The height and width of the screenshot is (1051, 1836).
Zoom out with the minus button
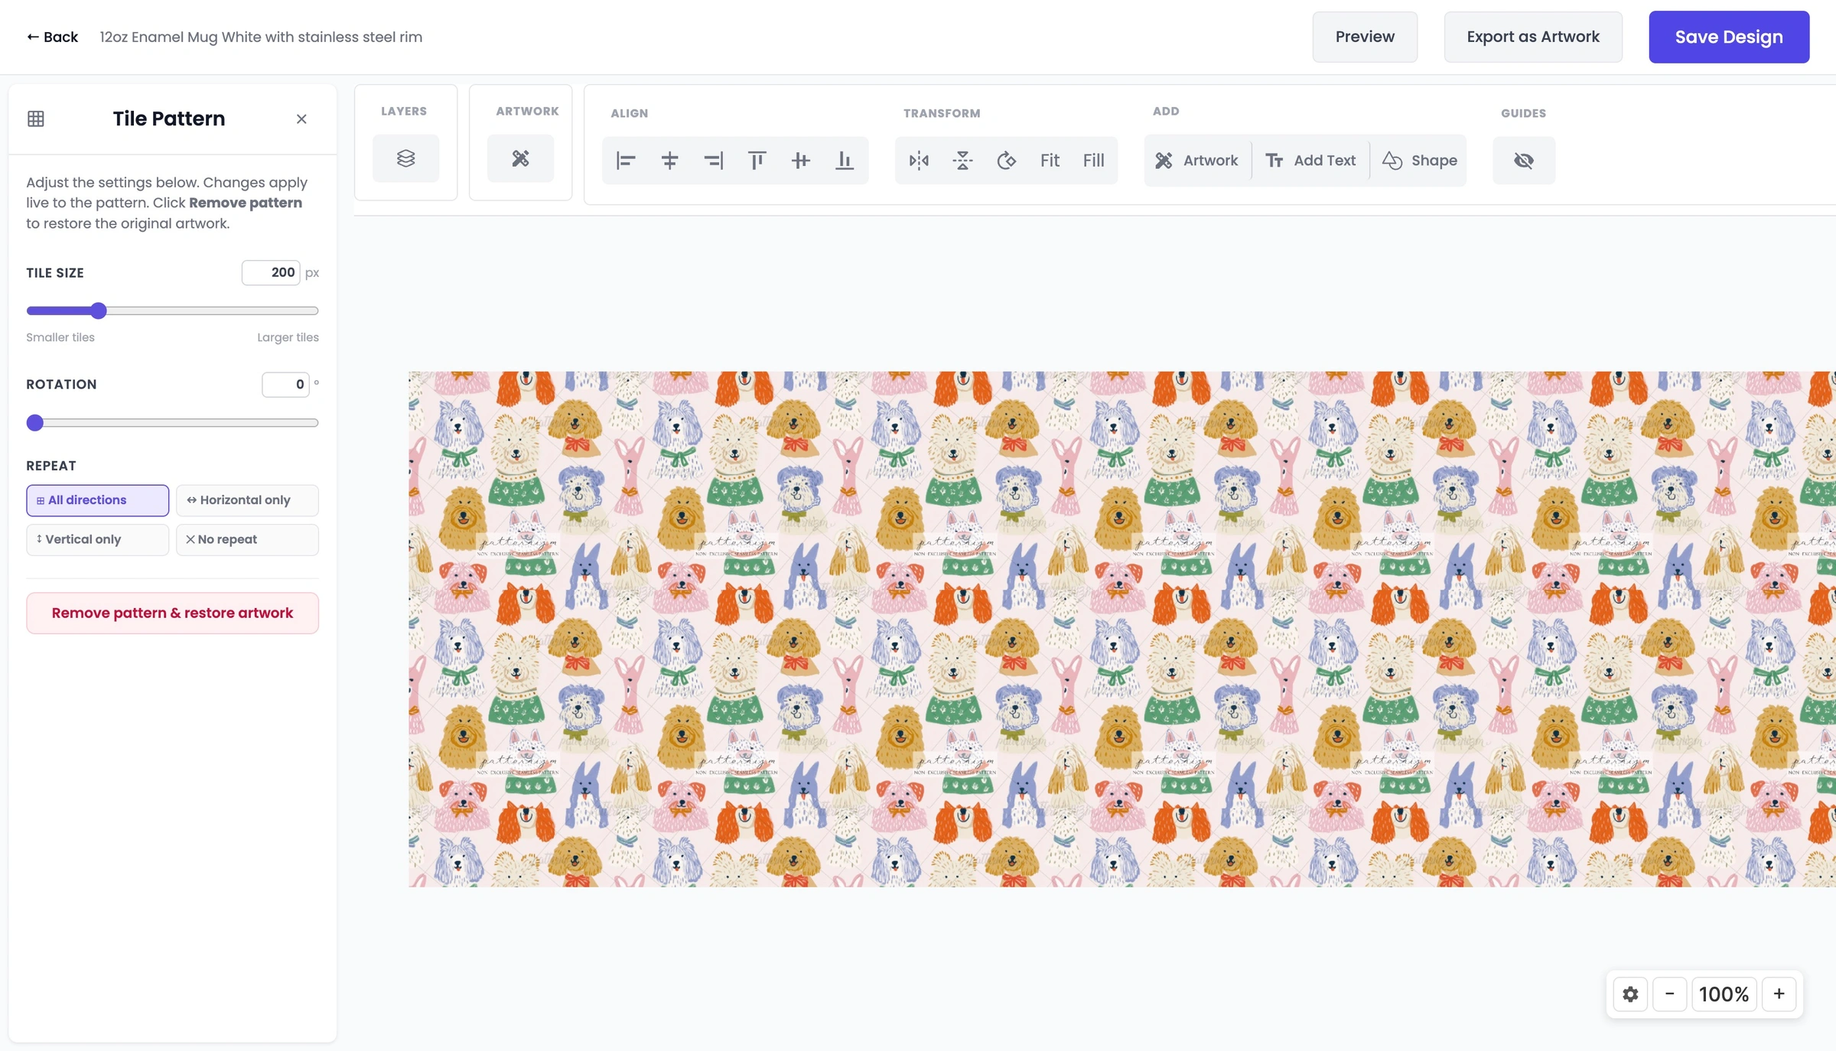[1669, 994]
